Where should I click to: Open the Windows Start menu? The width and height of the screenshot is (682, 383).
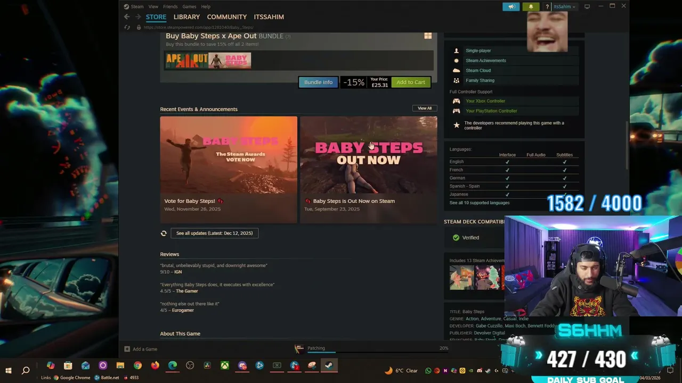click(9, 371)
